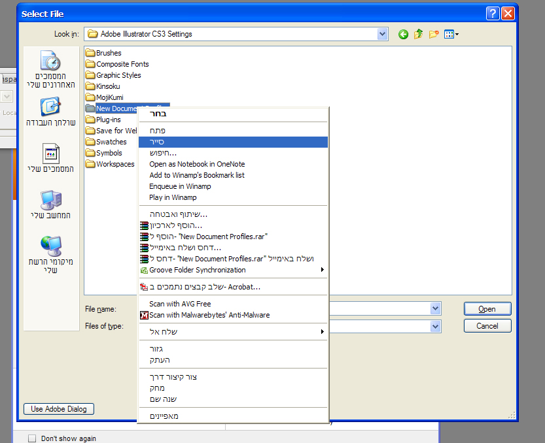The height and width of the screenshot is (443, 545).
Task: Select the Graphic Styles folder icon
Action: click(90, 75)
